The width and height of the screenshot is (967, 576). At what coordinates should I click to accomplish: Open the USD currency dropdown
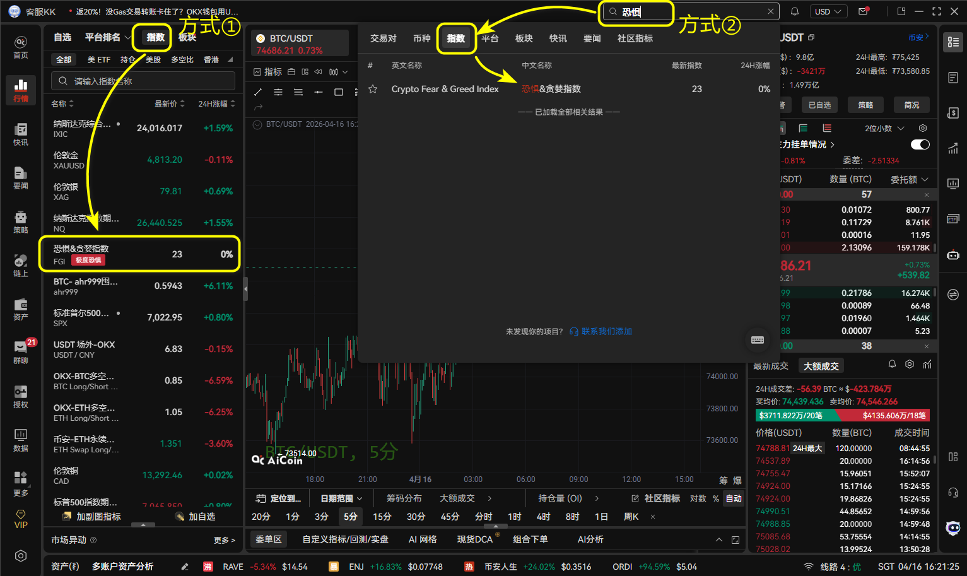pyautogui.click(x=828, y=11)
